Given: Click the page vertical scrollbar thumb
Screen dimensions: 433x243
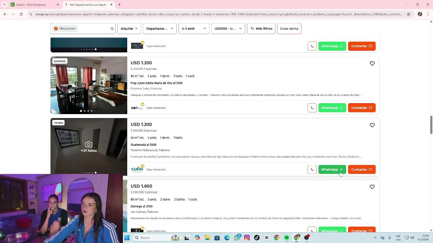Looking at the screenshot, I should [431, 125].
